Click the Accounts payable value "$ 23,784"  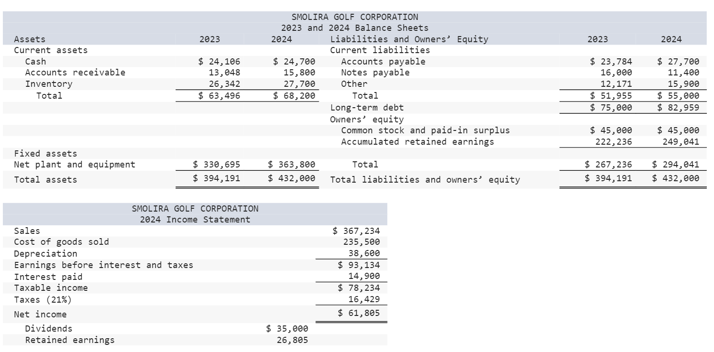[611, 61]
